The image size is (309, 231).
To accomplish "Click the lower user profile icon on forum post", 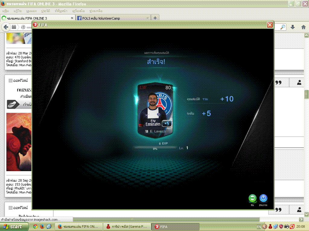I will (x=299, y=210).
